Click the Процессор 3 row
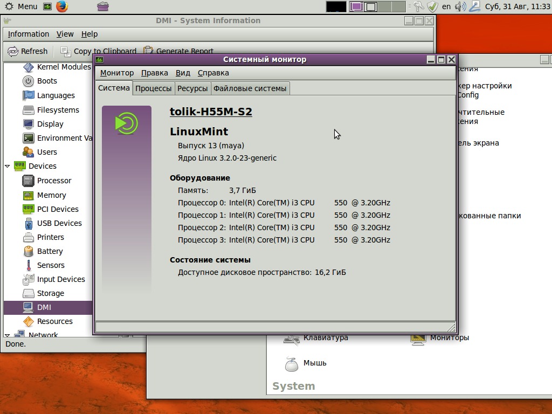 284,240
